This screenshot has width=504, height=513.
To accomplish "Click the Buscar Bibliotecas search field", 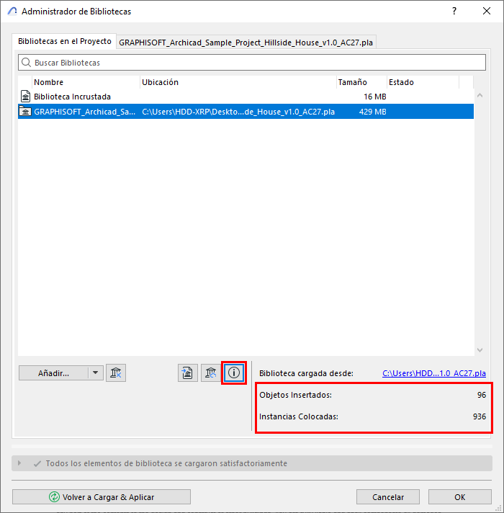I will [x=252, y=63].
